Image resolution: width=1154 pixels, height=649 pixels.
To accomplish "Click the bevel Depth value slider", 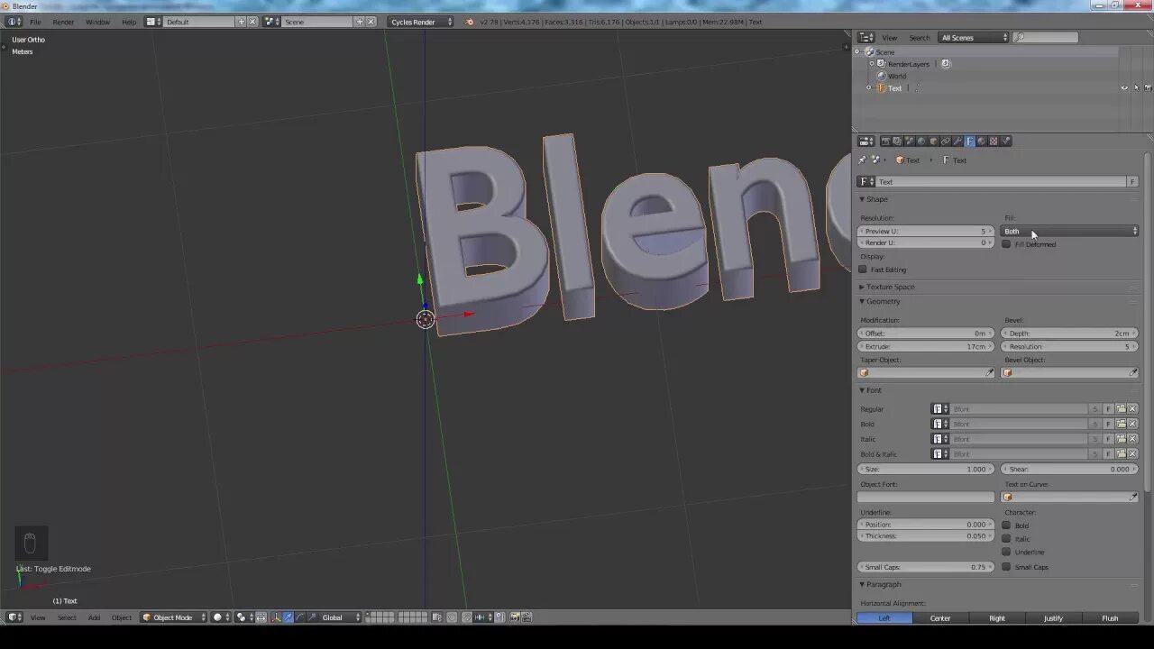I will click(x=1070, y=334).
